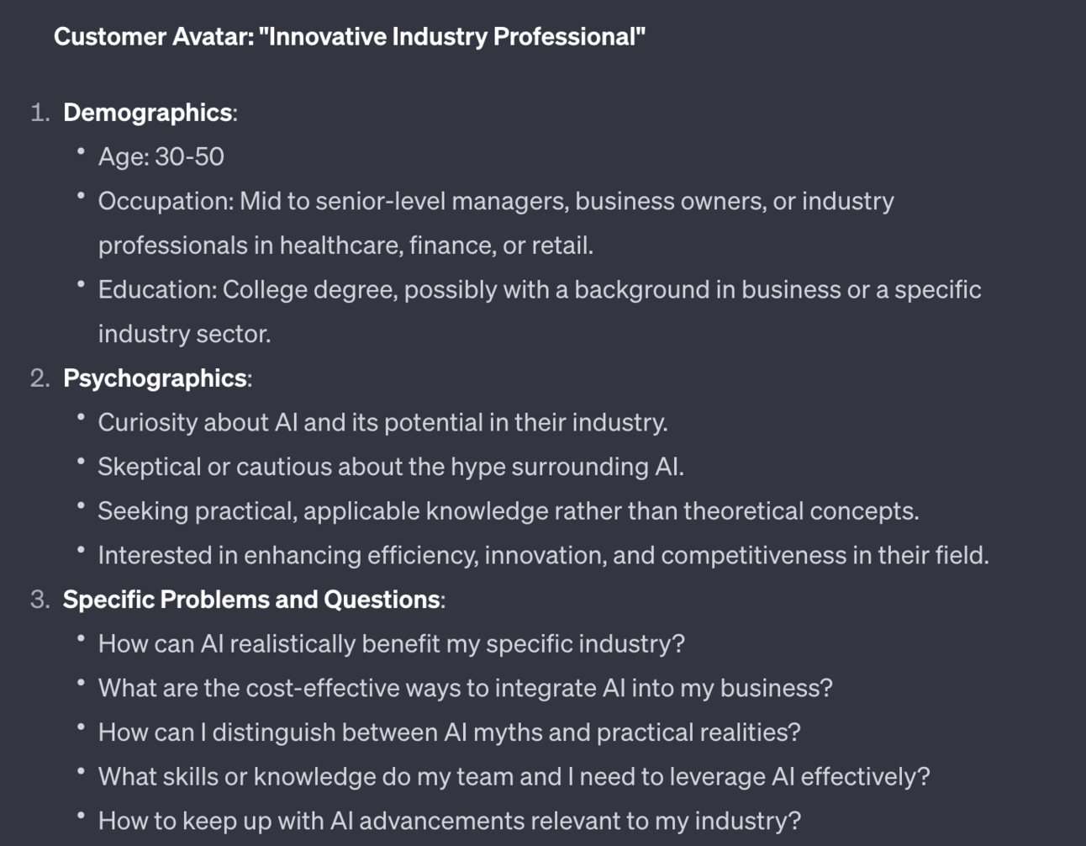Viewport: 1086px width, 846px height.
Task: Click the "What skills or knowledge" question
Action: point(514,777)
